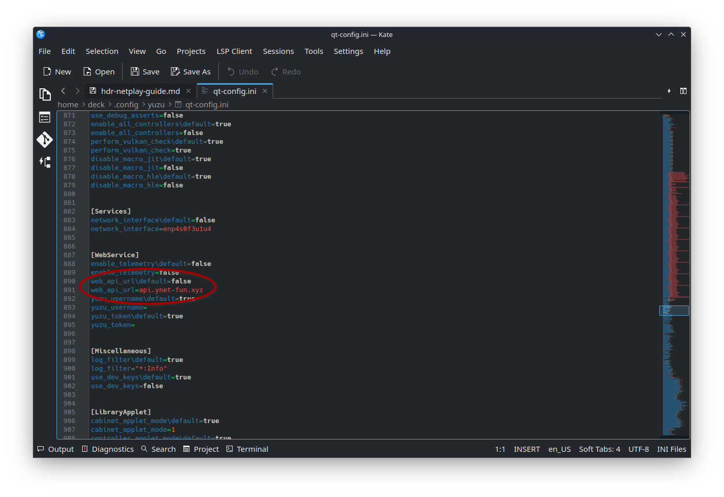Open the View menu

point(137,51)
